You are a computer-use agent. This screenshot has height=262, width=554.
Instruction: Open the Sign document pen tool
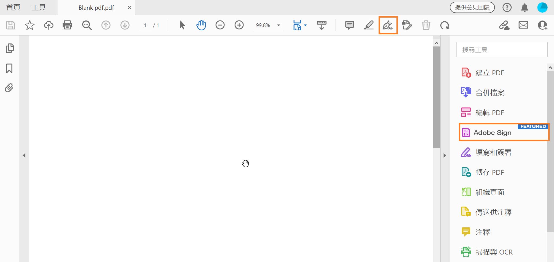pos(388,25)
